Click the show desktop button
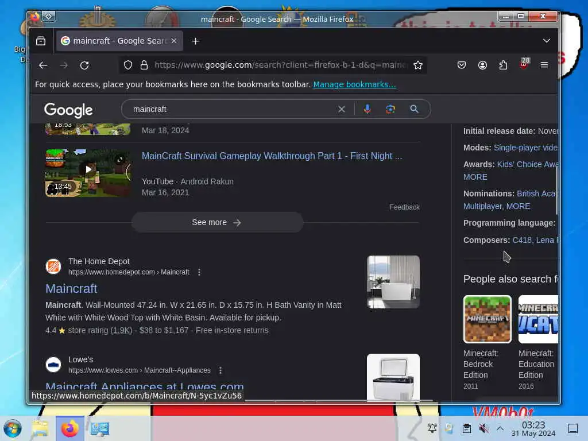Image resolution: width=588 pixels, height=441 pixels. pyautogui.click(x=572, y=428)
